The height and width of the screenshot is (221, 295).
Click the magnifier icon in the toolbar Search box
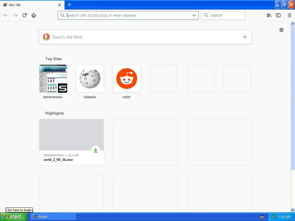(x=206, y=15)
